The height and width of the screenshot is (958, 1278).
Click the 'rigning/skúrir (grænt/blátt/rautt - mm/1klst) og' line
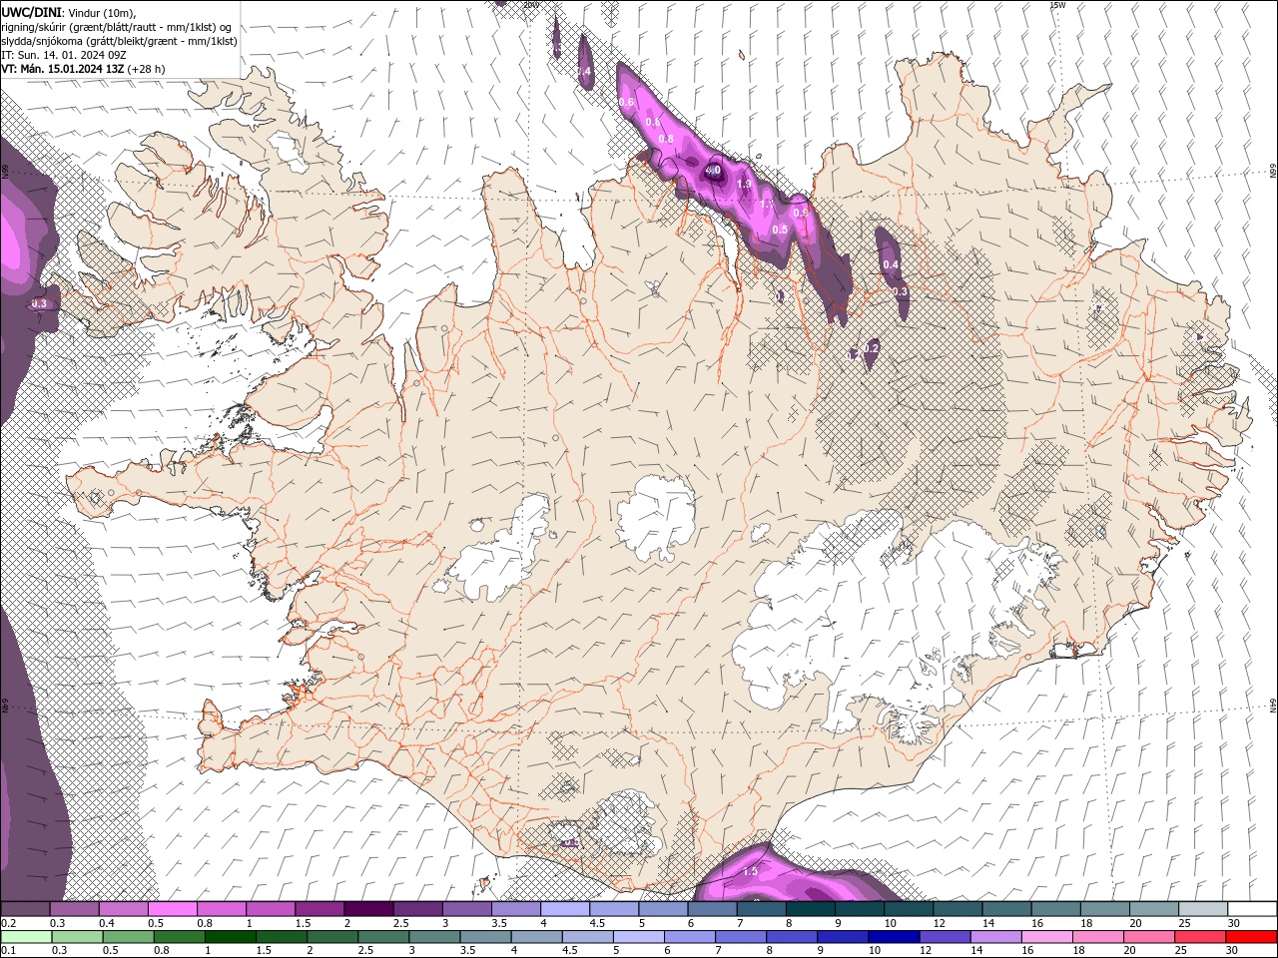(118, 27)
